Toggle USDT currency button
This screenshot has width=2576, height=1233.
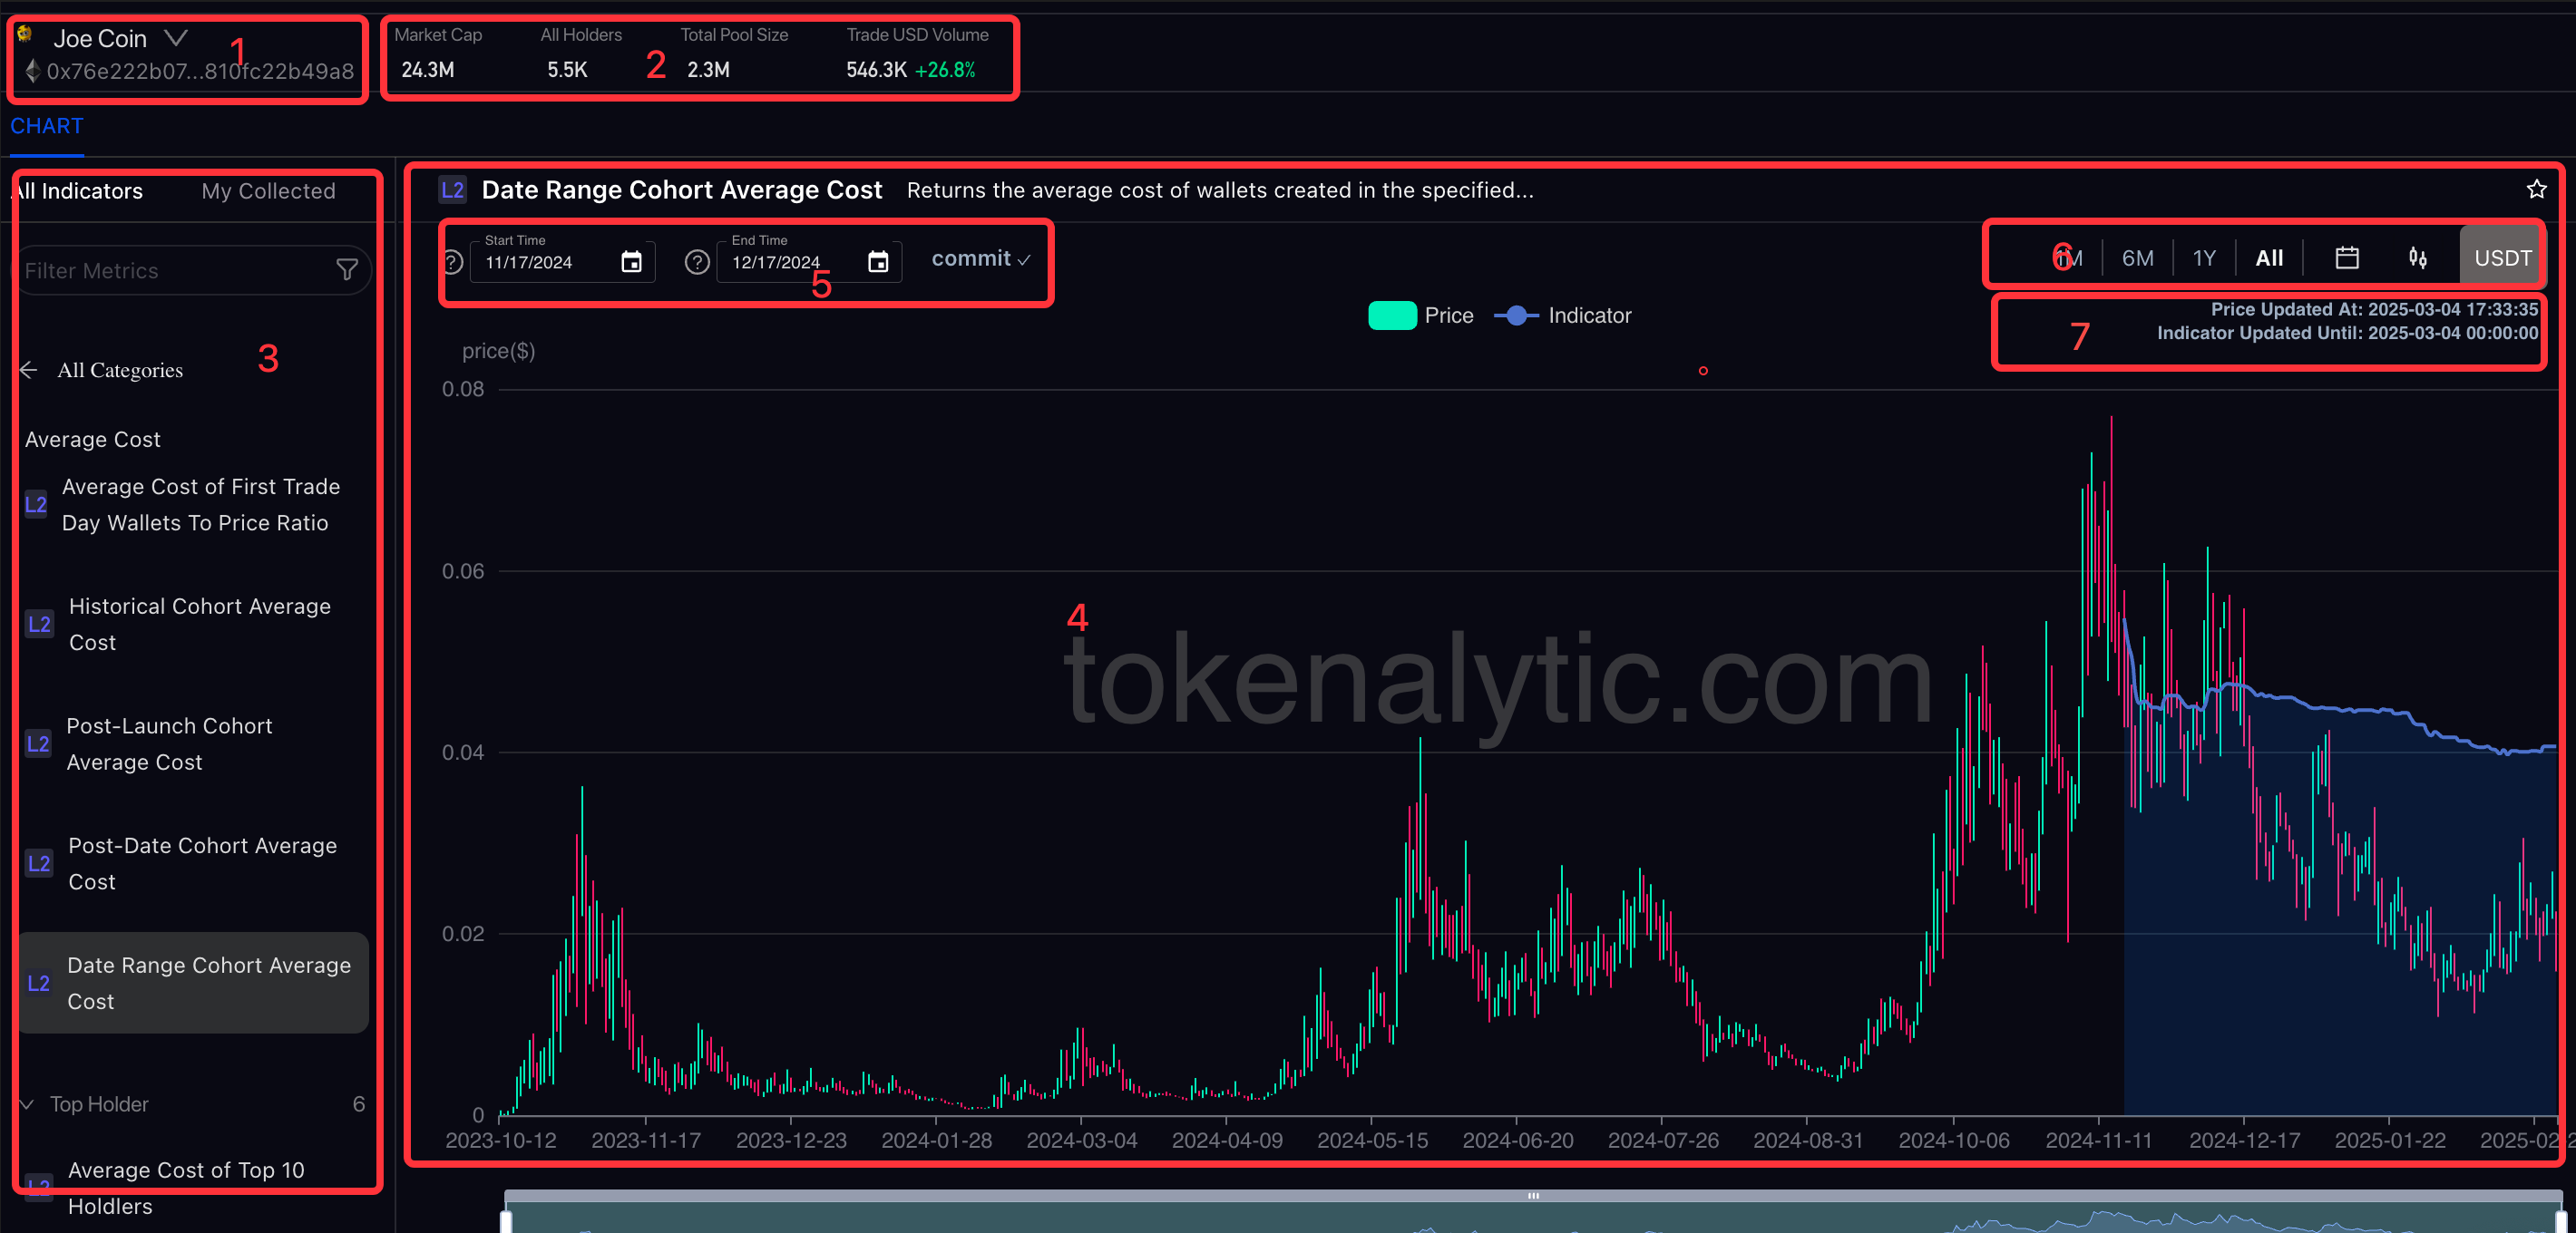[x=2502, y=257]
